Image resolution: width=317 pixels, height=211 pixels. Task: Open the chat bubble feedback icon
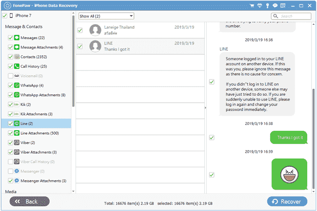[275, 5]
